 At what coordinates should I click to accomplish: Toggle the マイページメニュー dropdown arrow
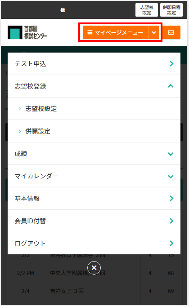coord(154,32)
